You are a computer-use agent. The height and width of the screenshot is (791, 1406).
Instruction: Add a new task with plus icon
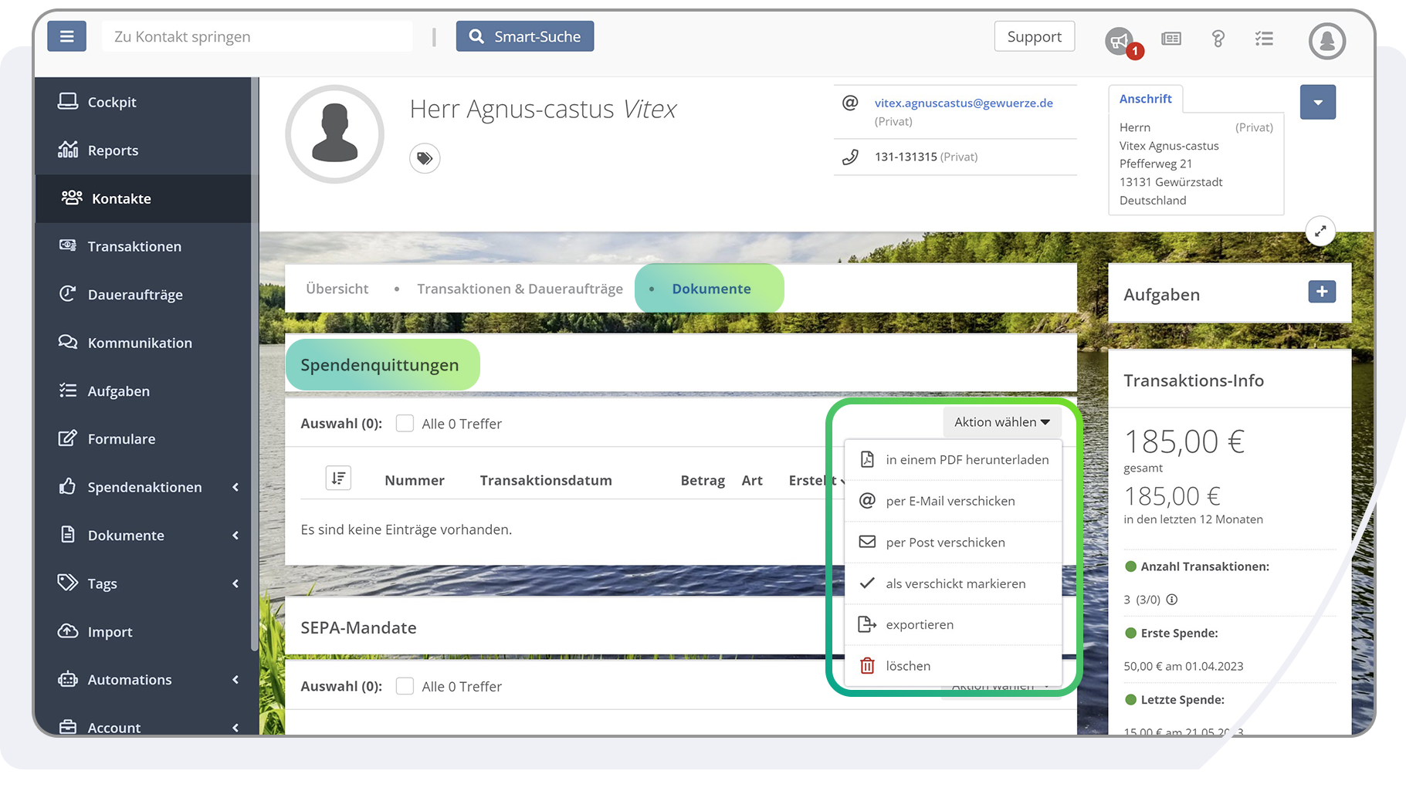tap(1322, 292)
